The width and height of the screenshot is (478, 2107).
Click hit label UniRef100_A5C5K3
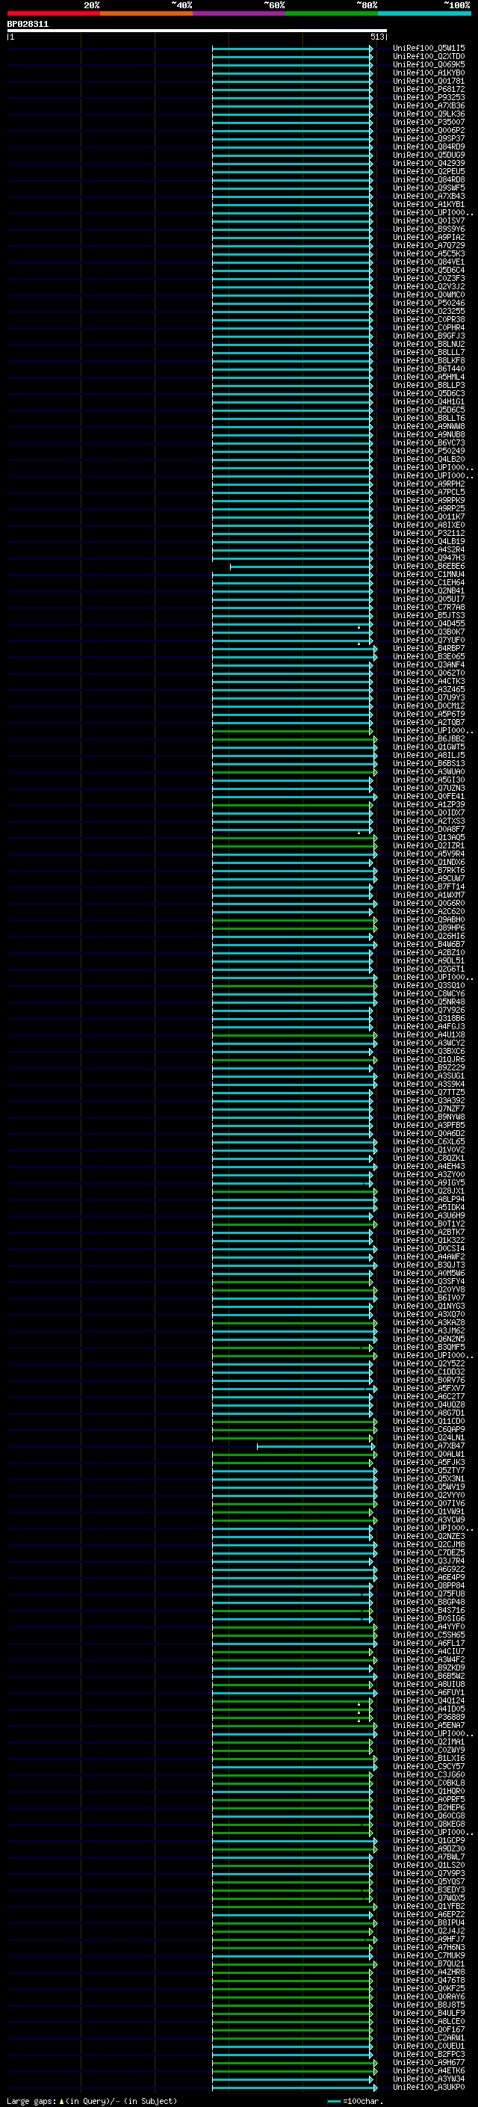(x=429, y=253)
